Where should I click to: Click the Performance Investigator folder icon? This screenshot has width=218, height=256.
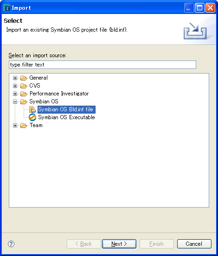pyautogui.click(x=24, y=94)
